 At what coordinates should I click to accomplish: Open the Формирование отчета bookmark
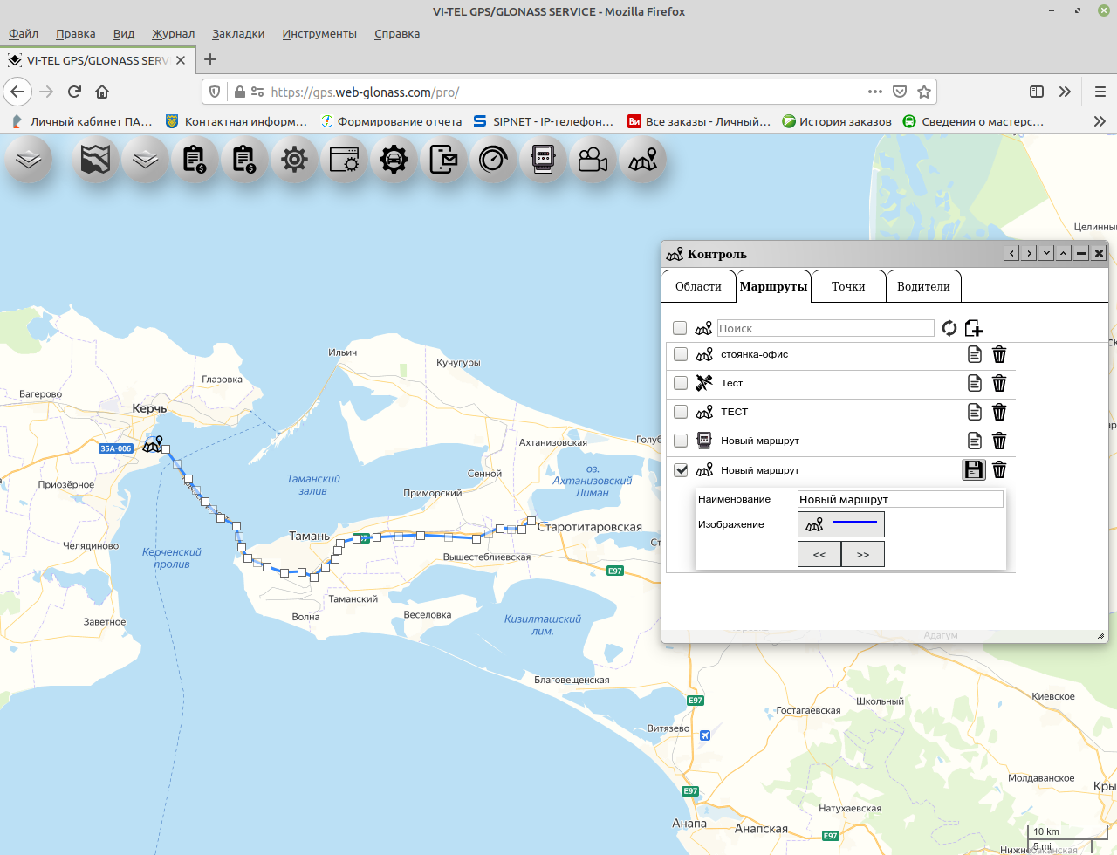pos(391,121)
